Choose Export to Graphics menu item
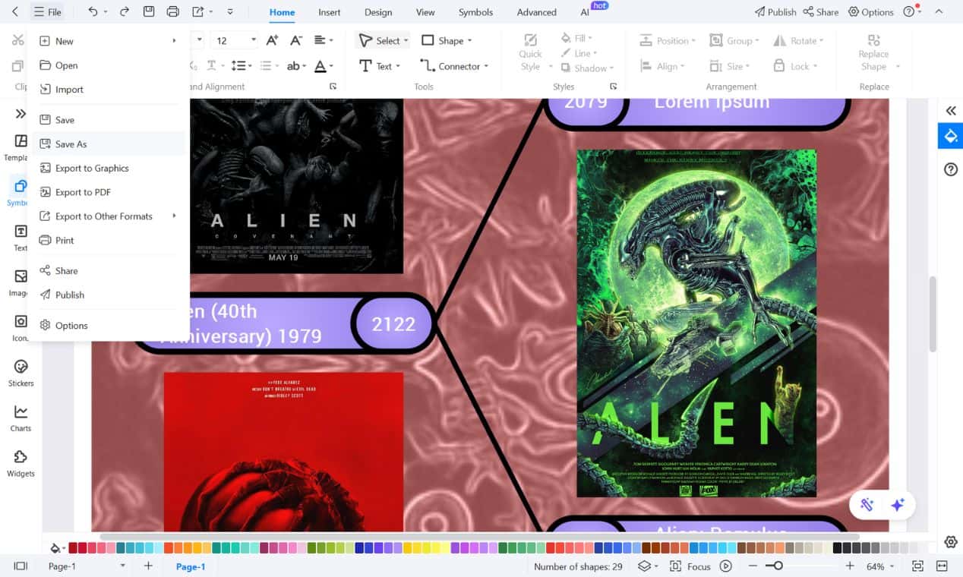Image resolution: width=963 pixels, height=577 pixels. click(x=108, y=169)
